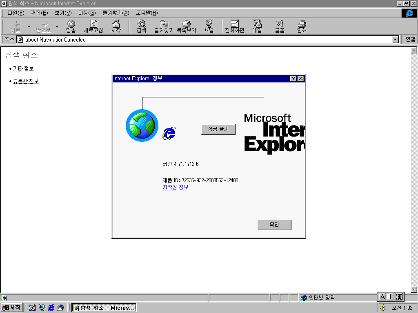Click the Forward (앞으로) toolbar icon

(x=43, y=26)
